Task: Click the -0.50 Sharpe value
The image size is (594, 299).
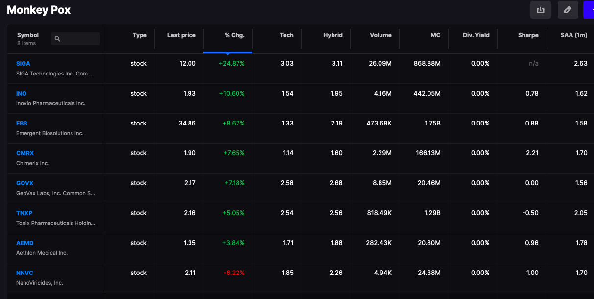Action: (x=531, y=213)
